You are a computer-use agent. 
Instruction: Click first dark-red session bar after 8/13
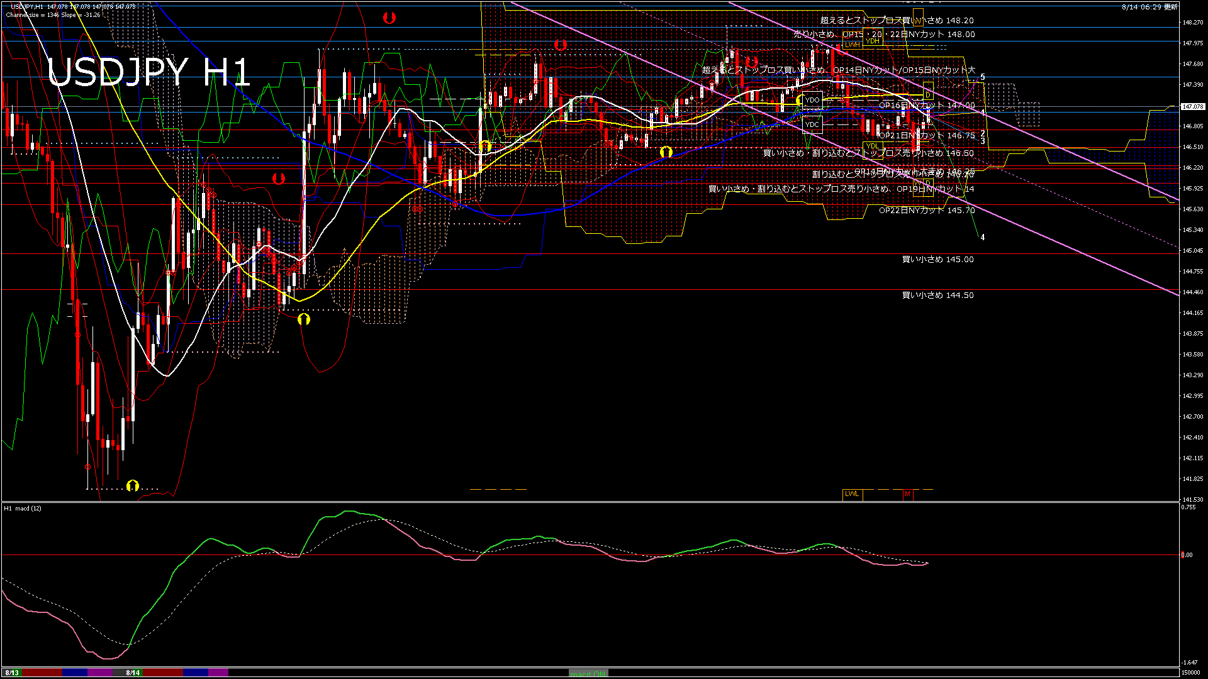(x=42, y=673)
